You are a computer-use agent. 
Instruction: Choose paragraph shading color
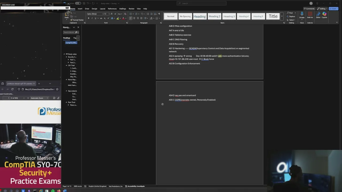click(151, 18)
